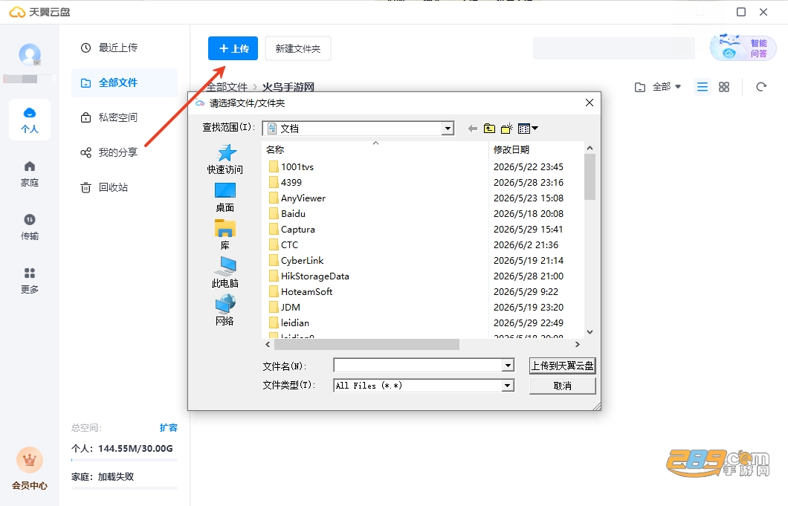Open the 个人 personal cloud section
This screenshot has width=788, height=506.
pos(30,120)
